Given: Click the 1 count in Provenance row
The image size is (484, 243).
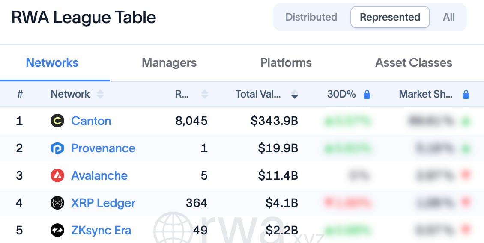Looking at the screenshot, I should 204,148.
